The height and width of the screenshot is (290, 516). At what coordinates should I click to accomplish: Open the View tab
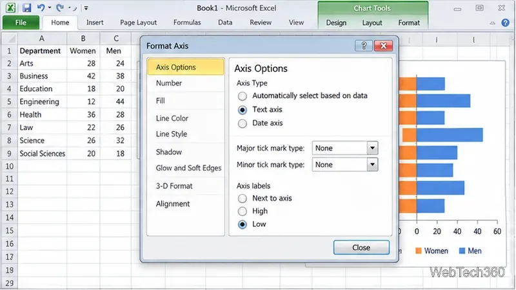(296, 23)
